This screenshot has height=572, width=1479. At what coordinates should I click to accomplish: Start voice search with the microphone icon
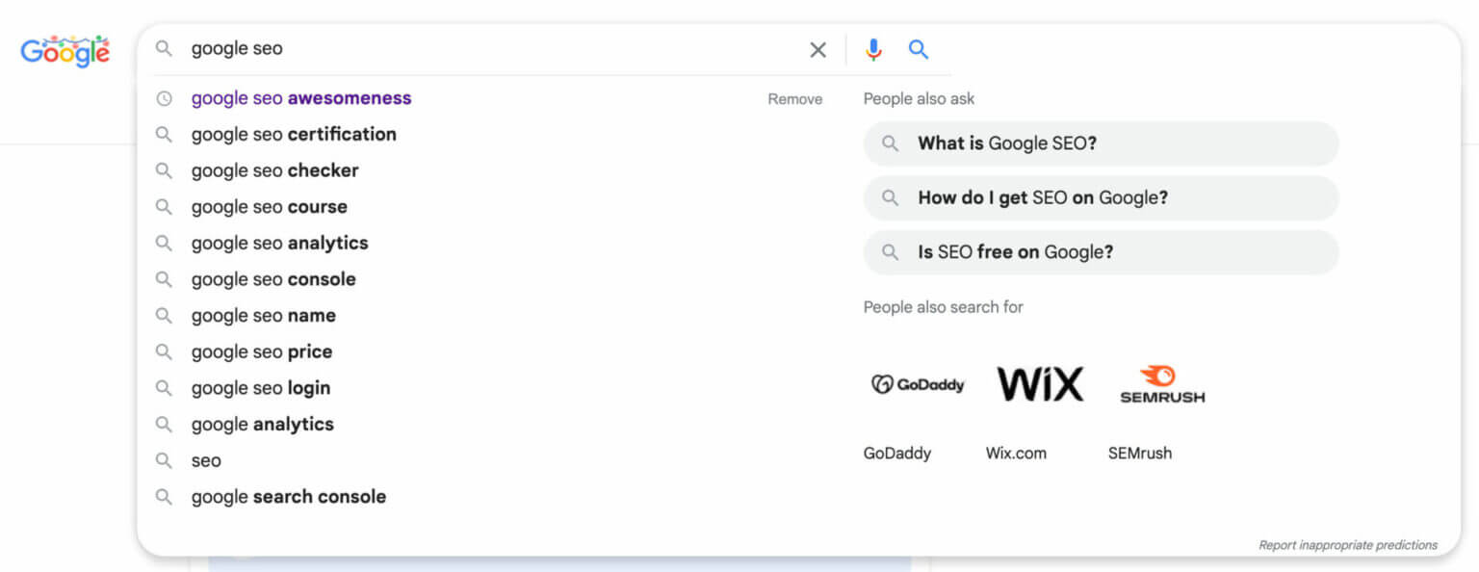tap(873, 50)
